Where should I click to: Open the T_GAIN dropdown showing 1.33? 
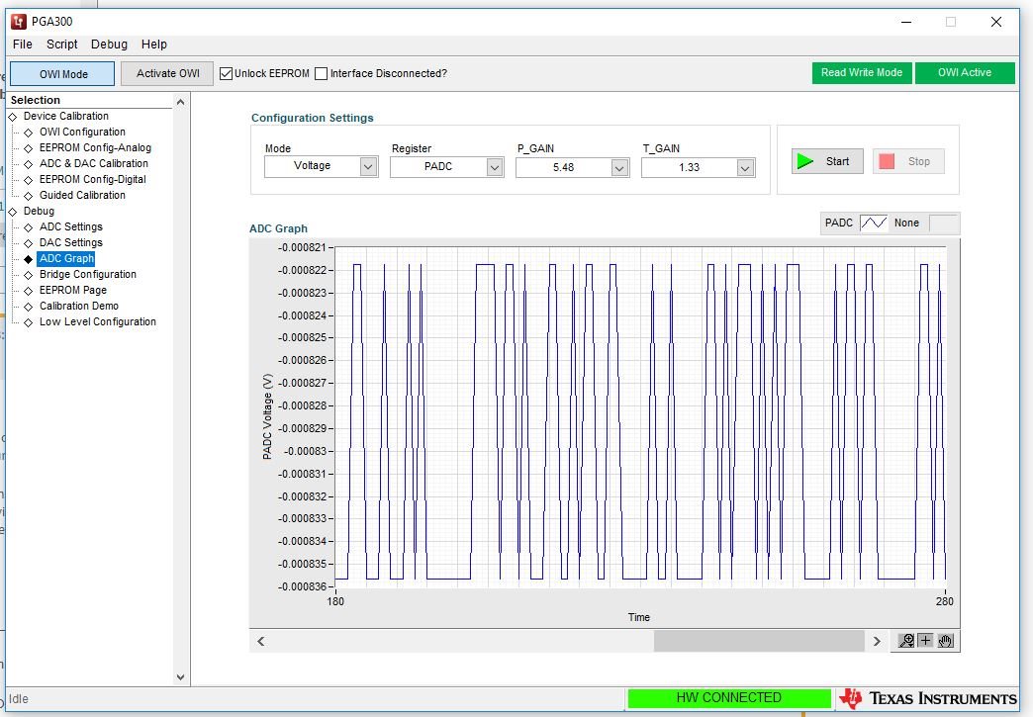tap(745, 168)
